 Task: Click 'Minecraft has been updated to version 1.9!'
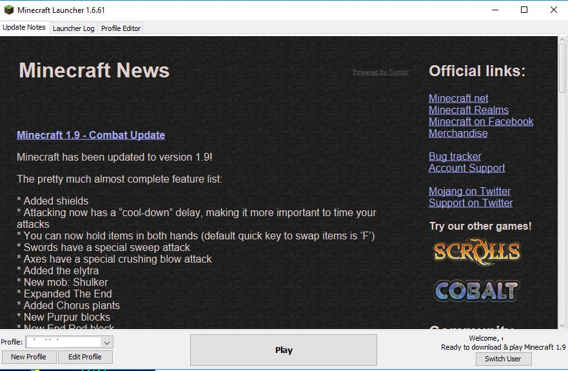click(115, 157)
